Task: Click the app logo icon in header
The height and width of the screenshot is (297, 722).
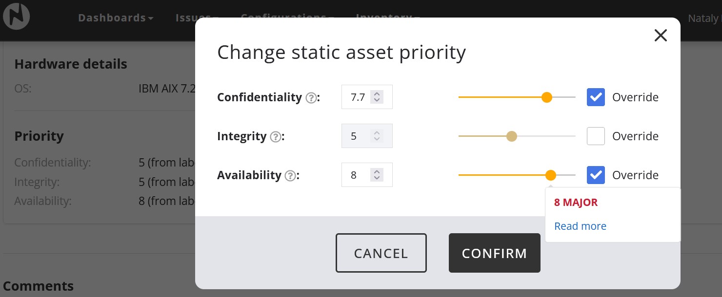Action: tap(17, 16)
